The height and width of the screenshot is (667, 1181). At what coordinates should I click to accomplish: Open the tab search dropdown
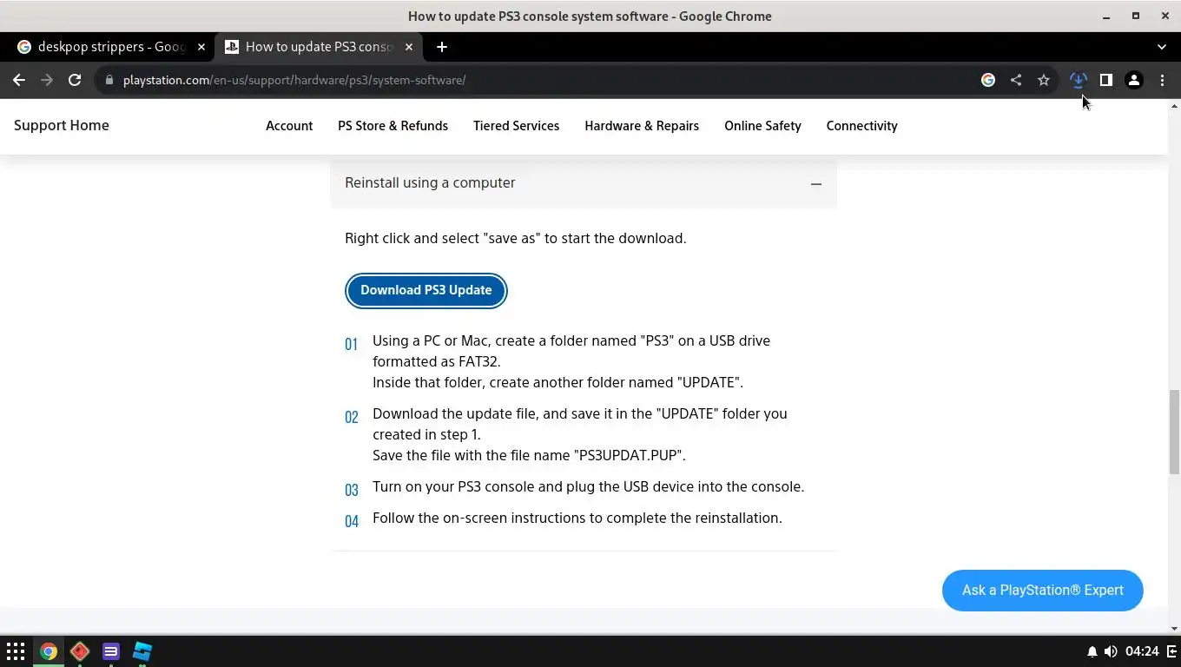click(x=1162, y=47)
